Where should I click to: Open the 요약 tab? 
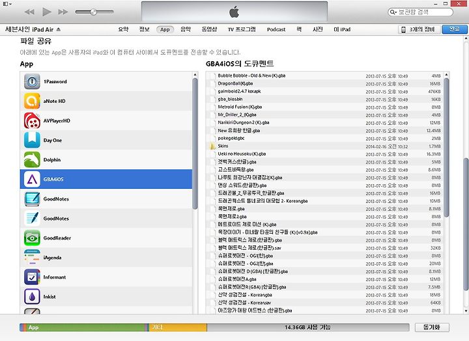pyautogui.click(x=123, y=29)
